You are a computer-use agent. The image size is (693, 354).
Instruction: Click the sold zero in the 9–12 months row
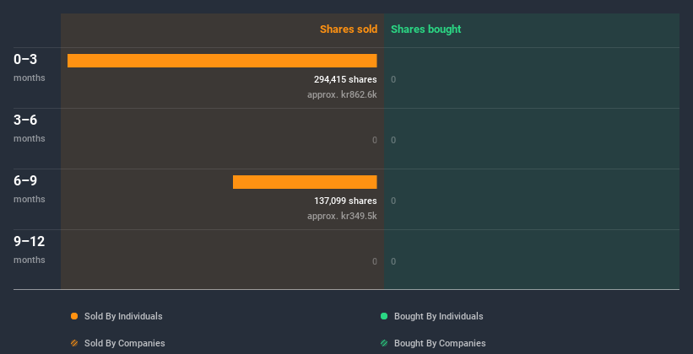(375, 261)
